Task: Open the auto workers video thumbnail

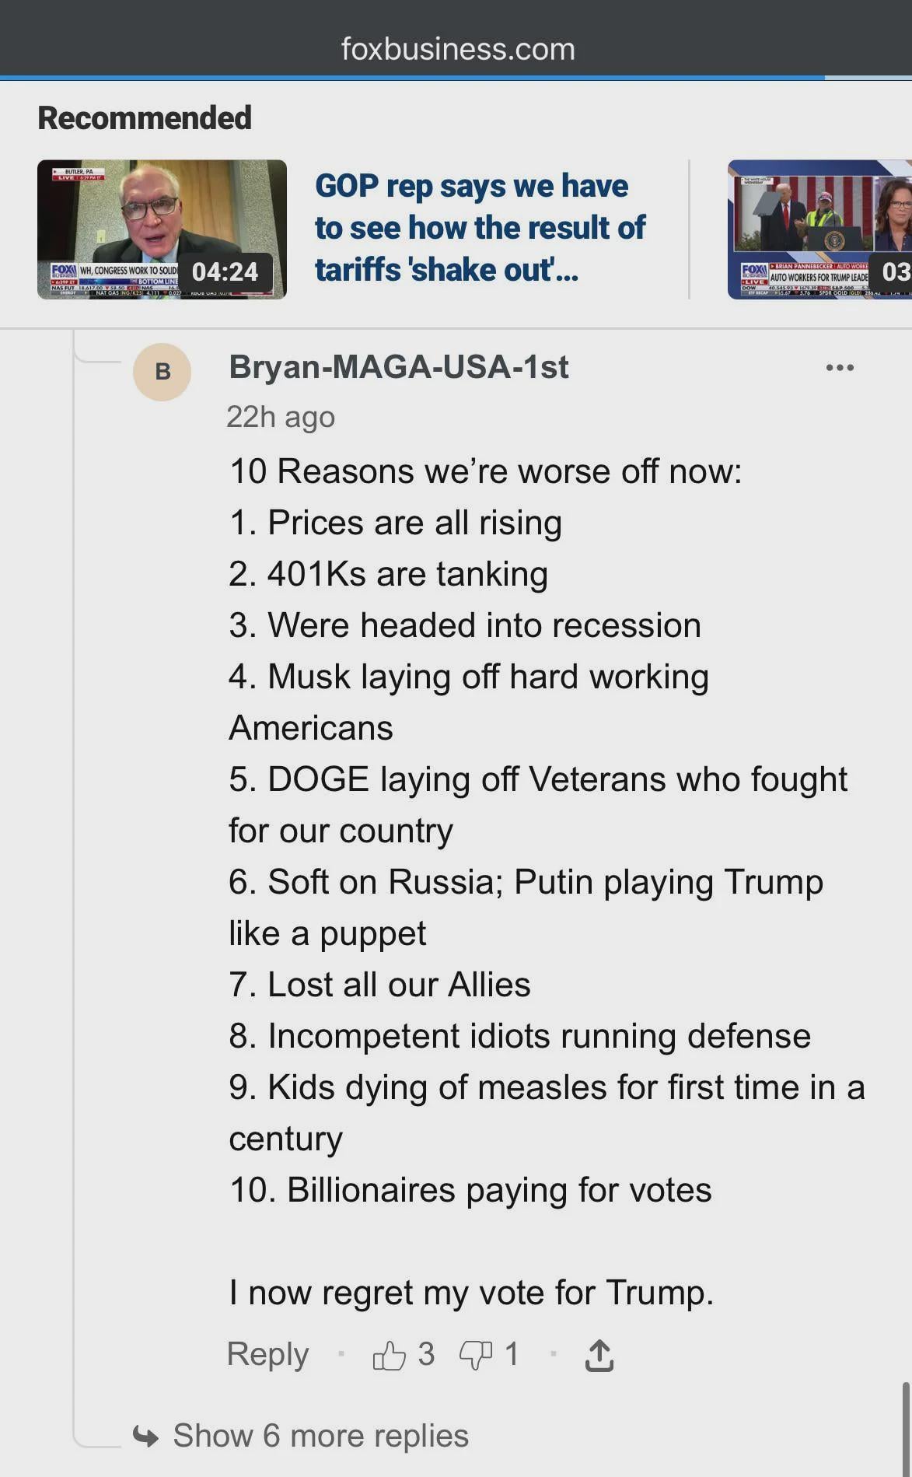Action: pyautogui.click(x=819, y=229)
